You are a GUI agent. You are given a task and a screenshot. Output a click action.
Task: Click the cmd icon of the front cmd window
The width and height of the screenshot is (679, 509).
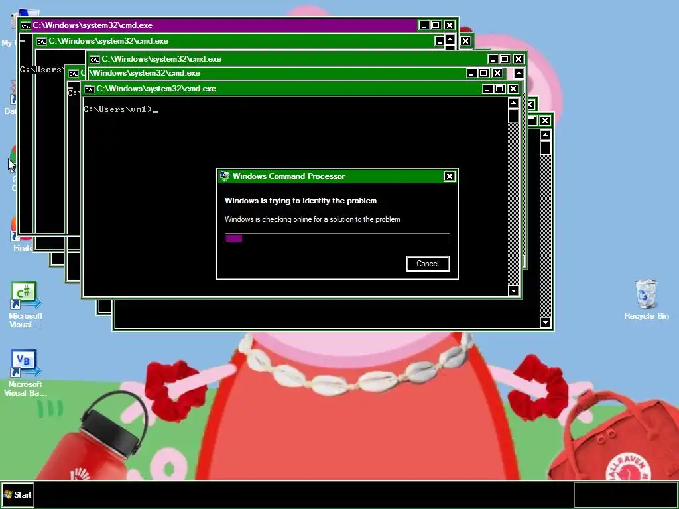tap(90, 89)
